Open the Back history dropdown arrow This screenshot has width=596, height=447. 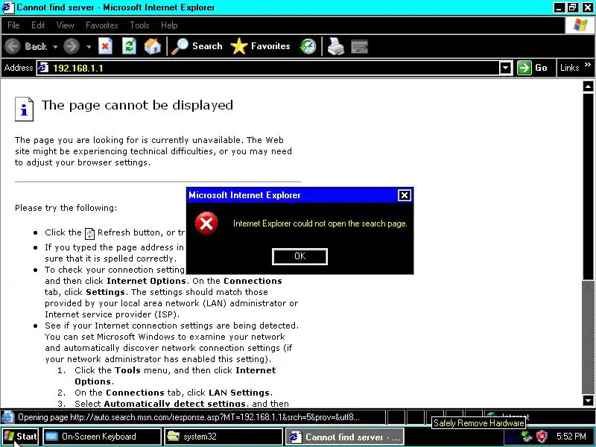pyautogui.click(x=55, y=47)
